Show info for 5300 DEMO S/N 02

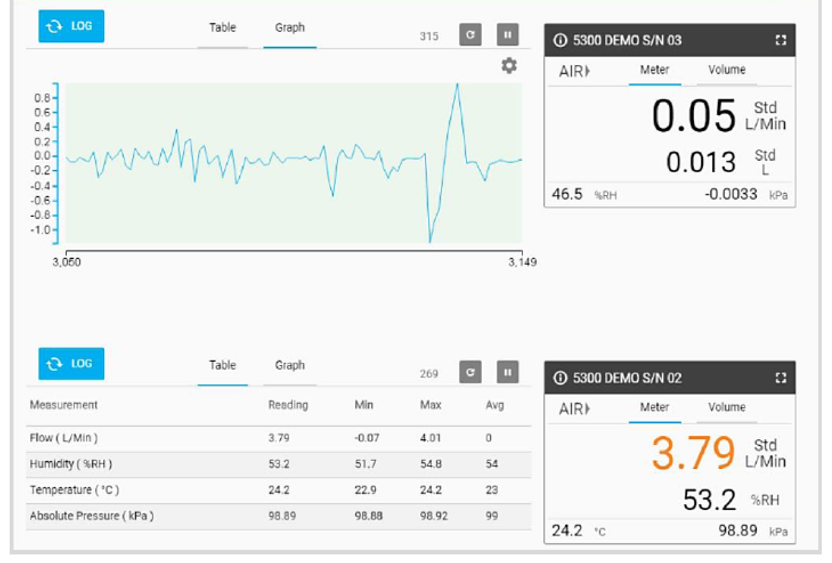point(561,378)
